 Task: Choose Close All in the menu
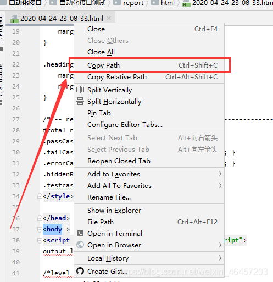[149, 52]
